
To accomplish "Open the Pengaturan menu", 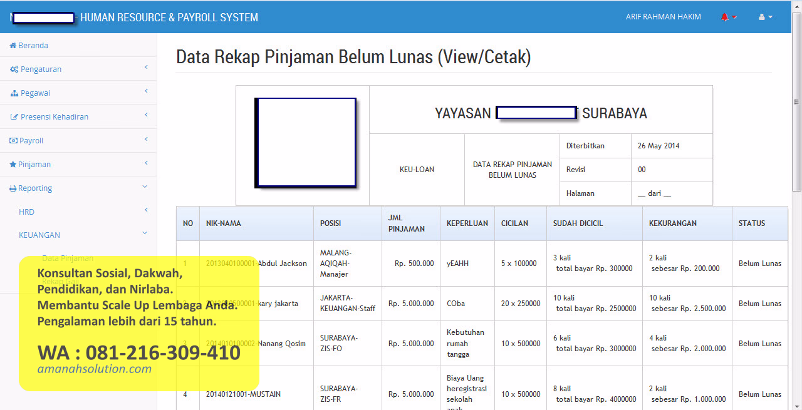I will pyautogui.click(x=41, y=69).
